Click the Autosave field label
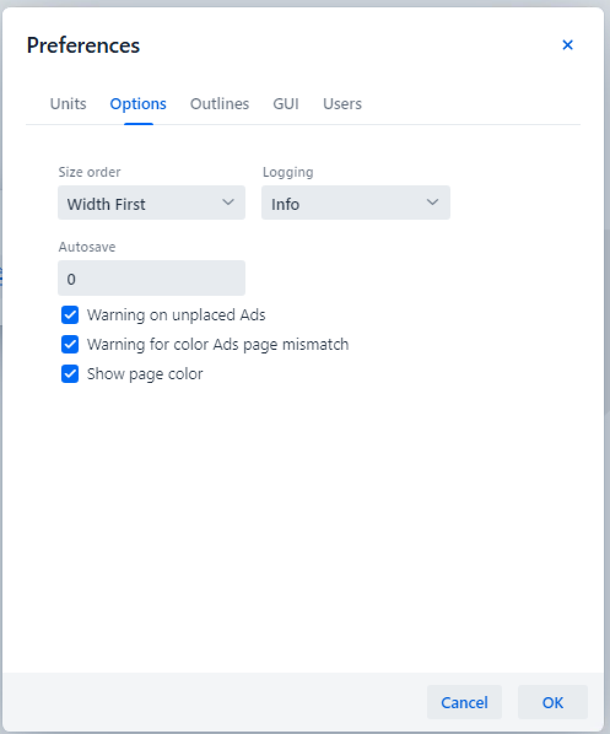 point(87,247)
